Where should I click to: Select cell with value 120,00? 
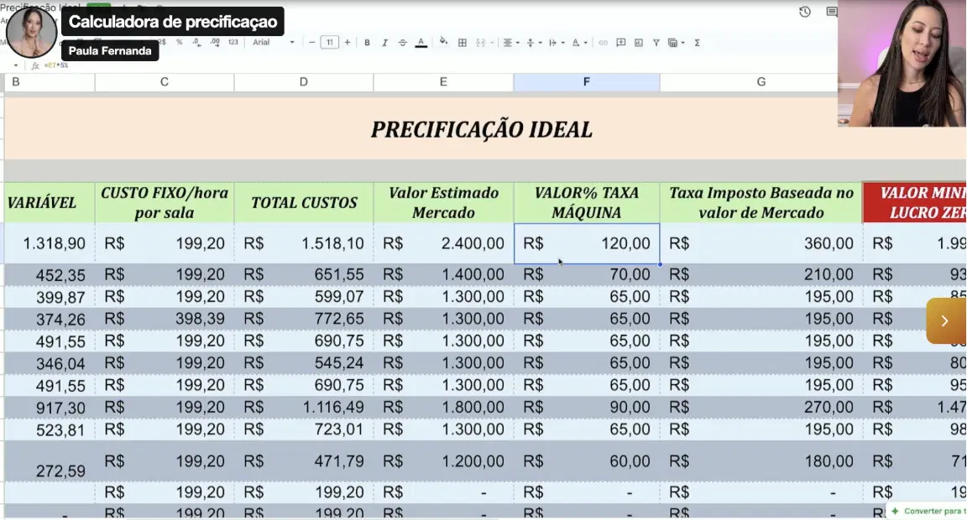point(587,243)
